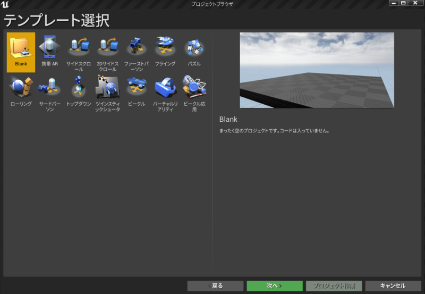Select the ファーストパーソン template

point(137,52)
